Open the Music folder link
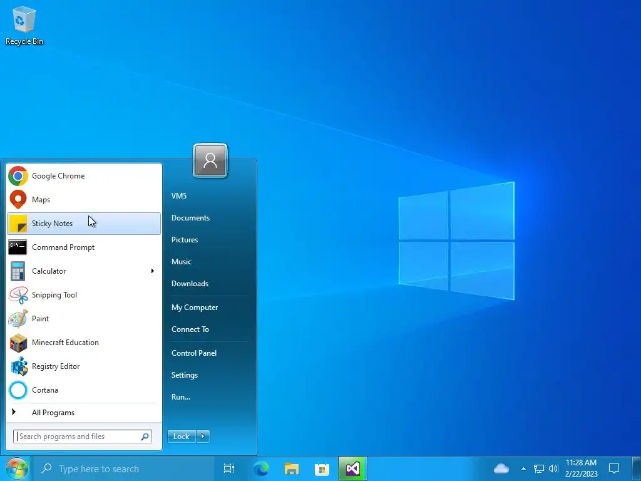Viewport: 641px width, 481px height. (x=181, y=262)
